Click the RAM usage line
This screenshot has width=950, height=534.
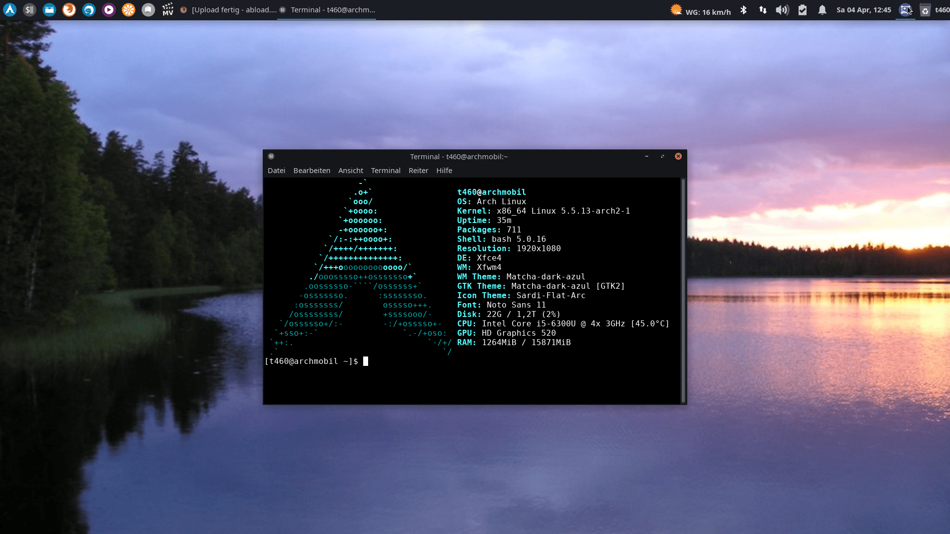pos(514,343)
